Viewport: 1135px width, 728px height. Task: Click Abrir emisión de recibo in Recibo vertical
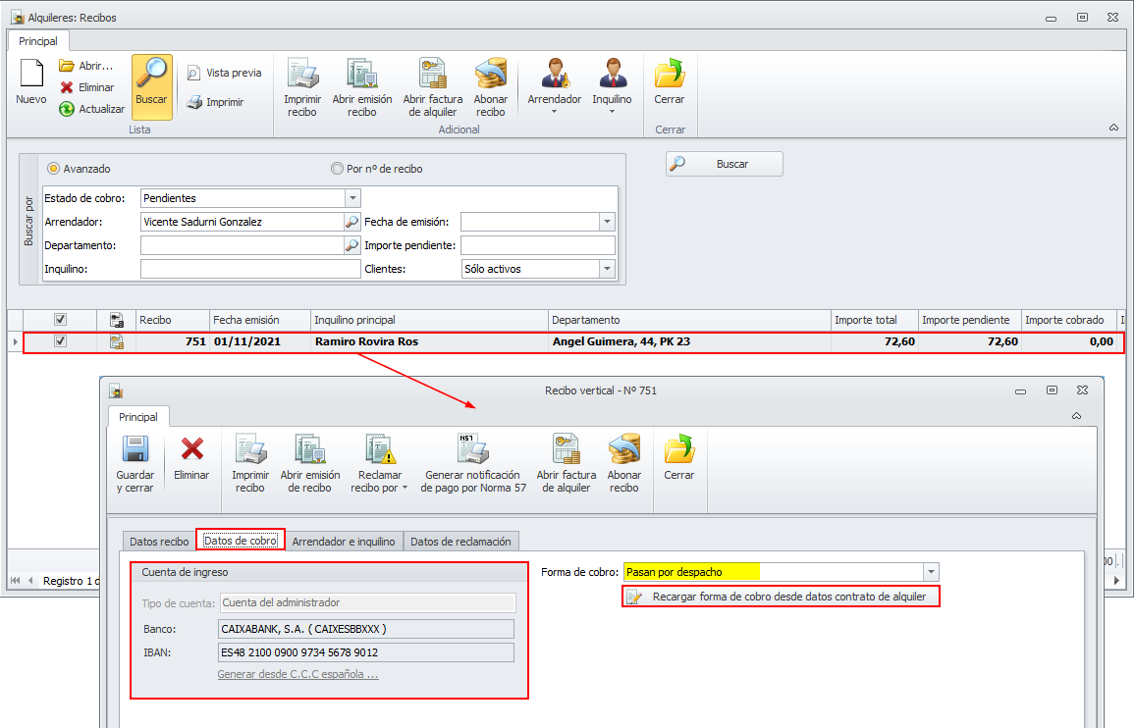310,463
